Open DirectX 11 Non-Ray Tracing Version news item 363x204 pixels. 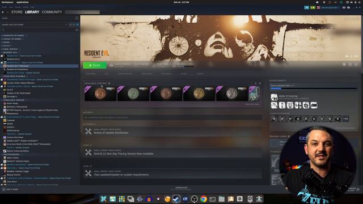(x=172, y=152)
